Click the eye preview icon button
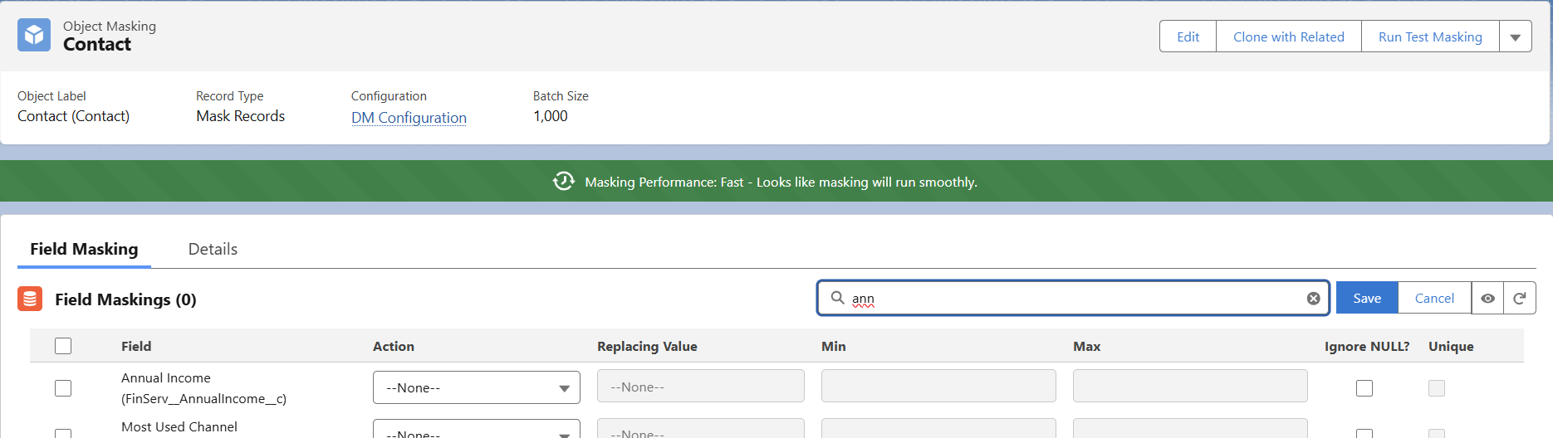This screenshot has width=1553, height=438. point(1487,299)
